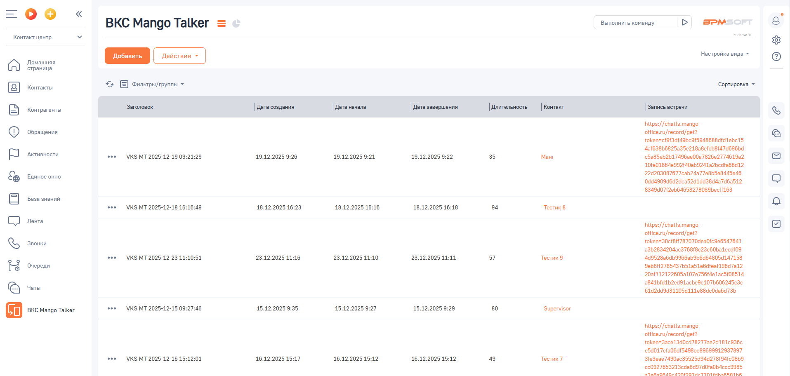Open the Действия dropdown
Image resolution: width=790 pixels, height=376 pixels.
tap(179, 56)
